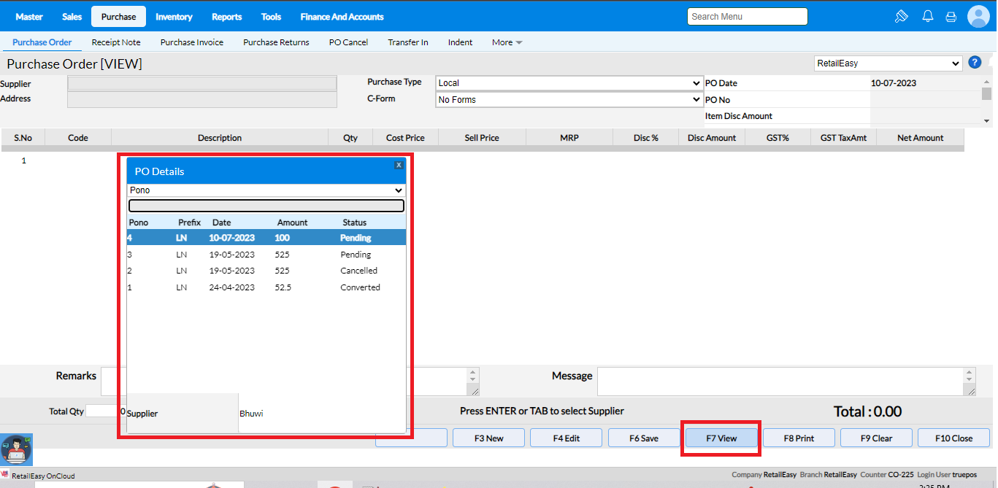Close the PO Details popup
This screenshot has width=998, height=488.
[399, 165]
